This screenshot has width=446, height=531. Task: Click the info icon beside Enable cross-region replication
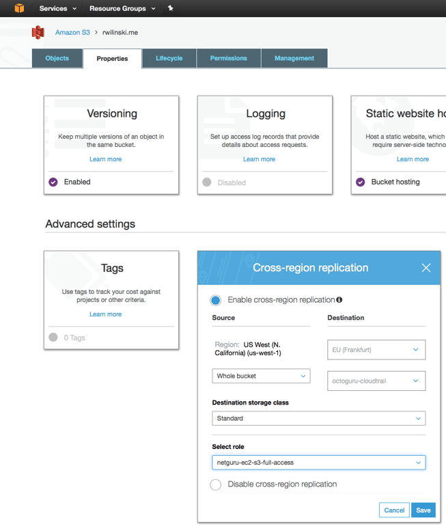pyautogui.click(x=339, y=300)
